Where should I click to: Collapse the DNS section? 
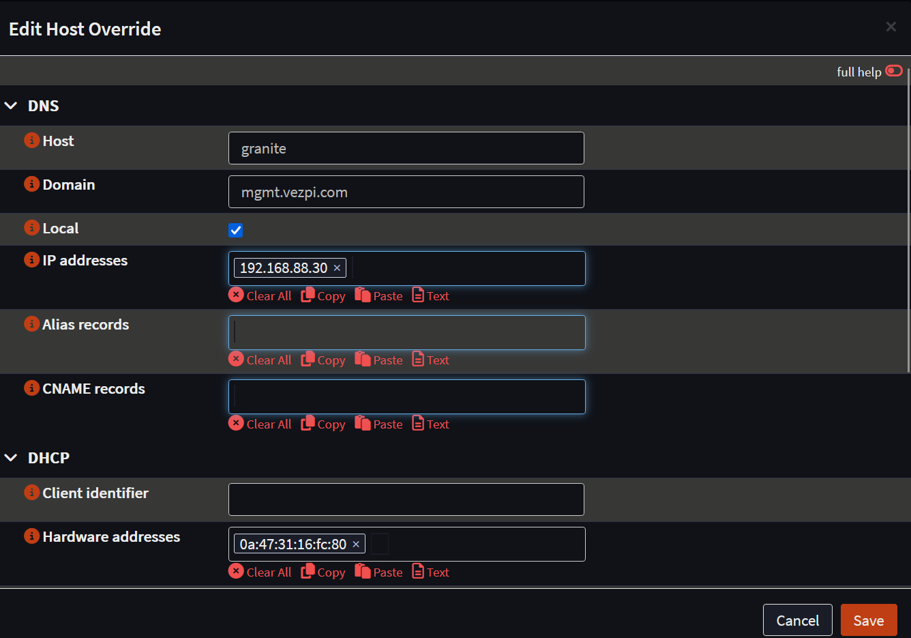[x=11, y=106]
